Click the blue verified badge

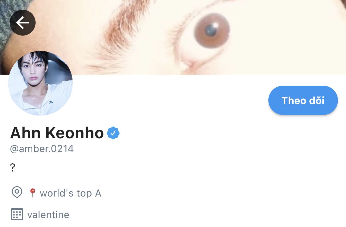click(113, 133)
